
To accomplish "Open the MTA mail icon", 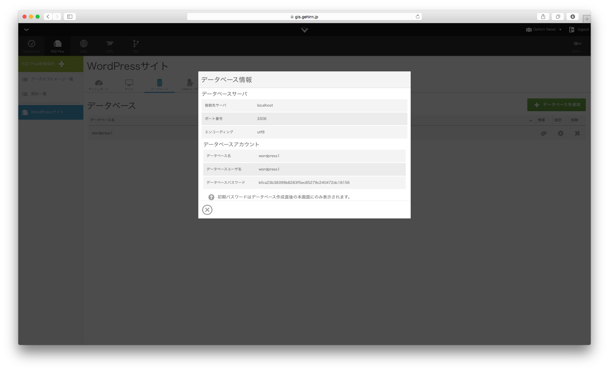I will pyautogui.click(x=110, y=46).
